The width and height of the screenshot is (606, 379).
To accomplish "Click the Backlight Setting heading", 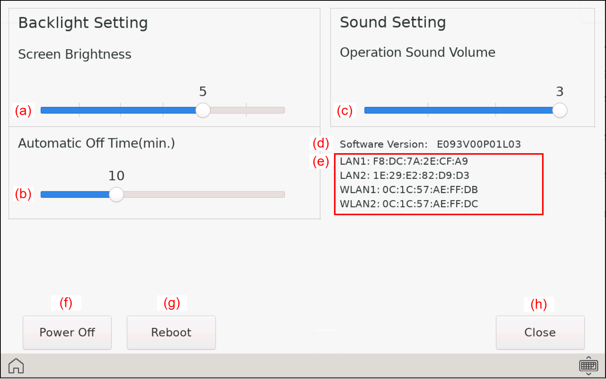I will tap(83, 23).
